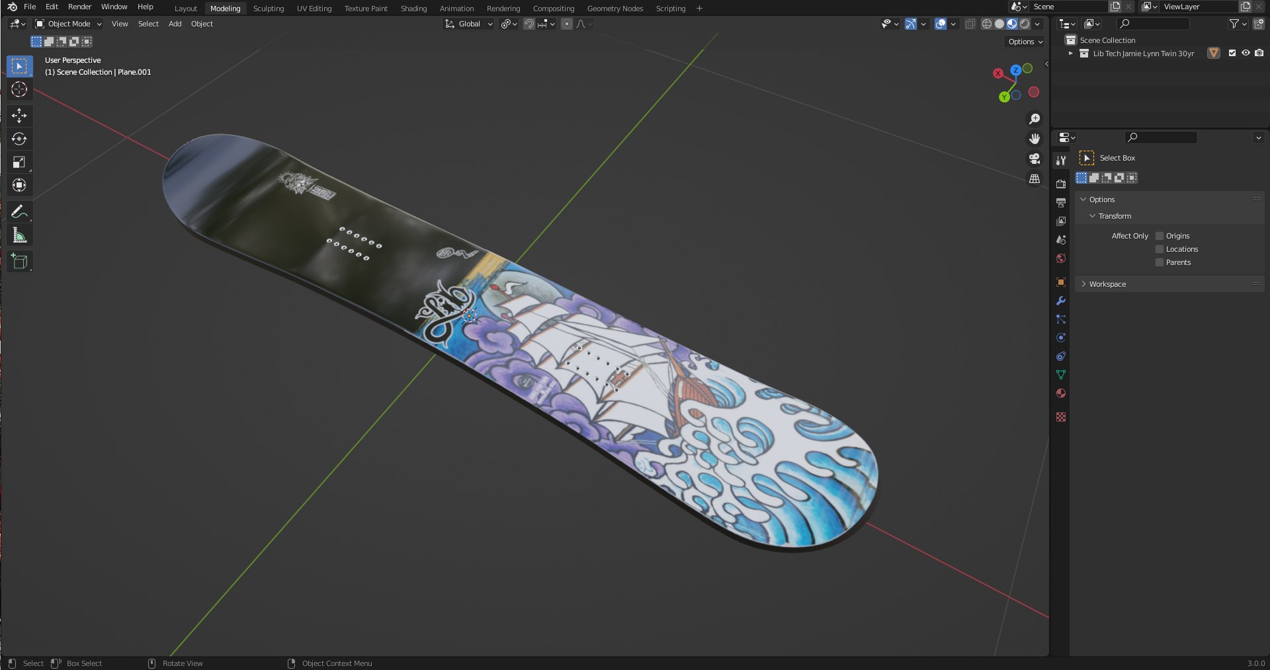Screen dimensions: 1270x670
Task: Switch to Rendered viewport shading
Action: (x=1025, y=24)
